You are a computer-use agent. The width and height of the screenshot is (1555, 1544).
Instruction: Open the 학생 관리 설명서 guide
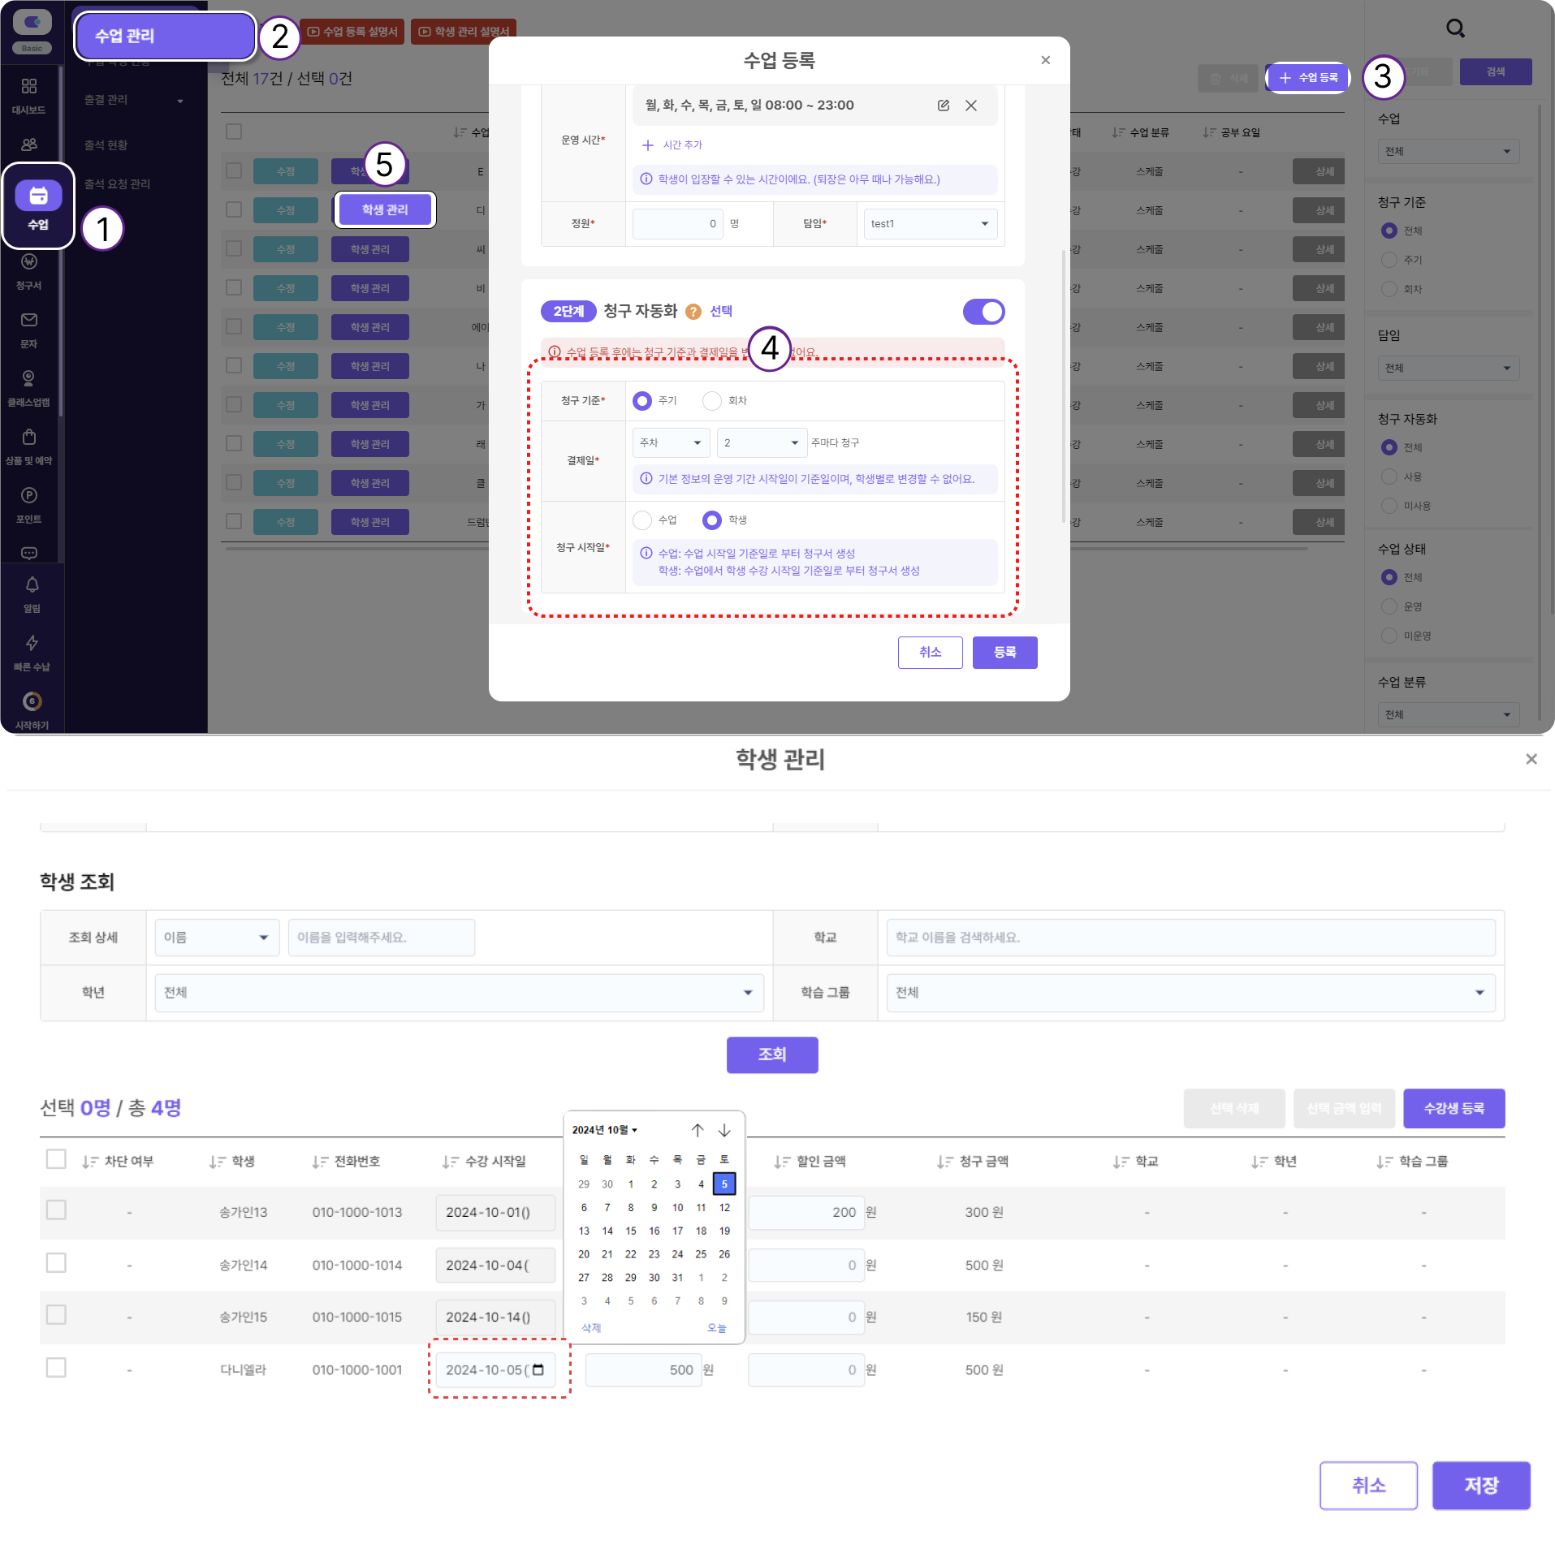coord(464,32)
